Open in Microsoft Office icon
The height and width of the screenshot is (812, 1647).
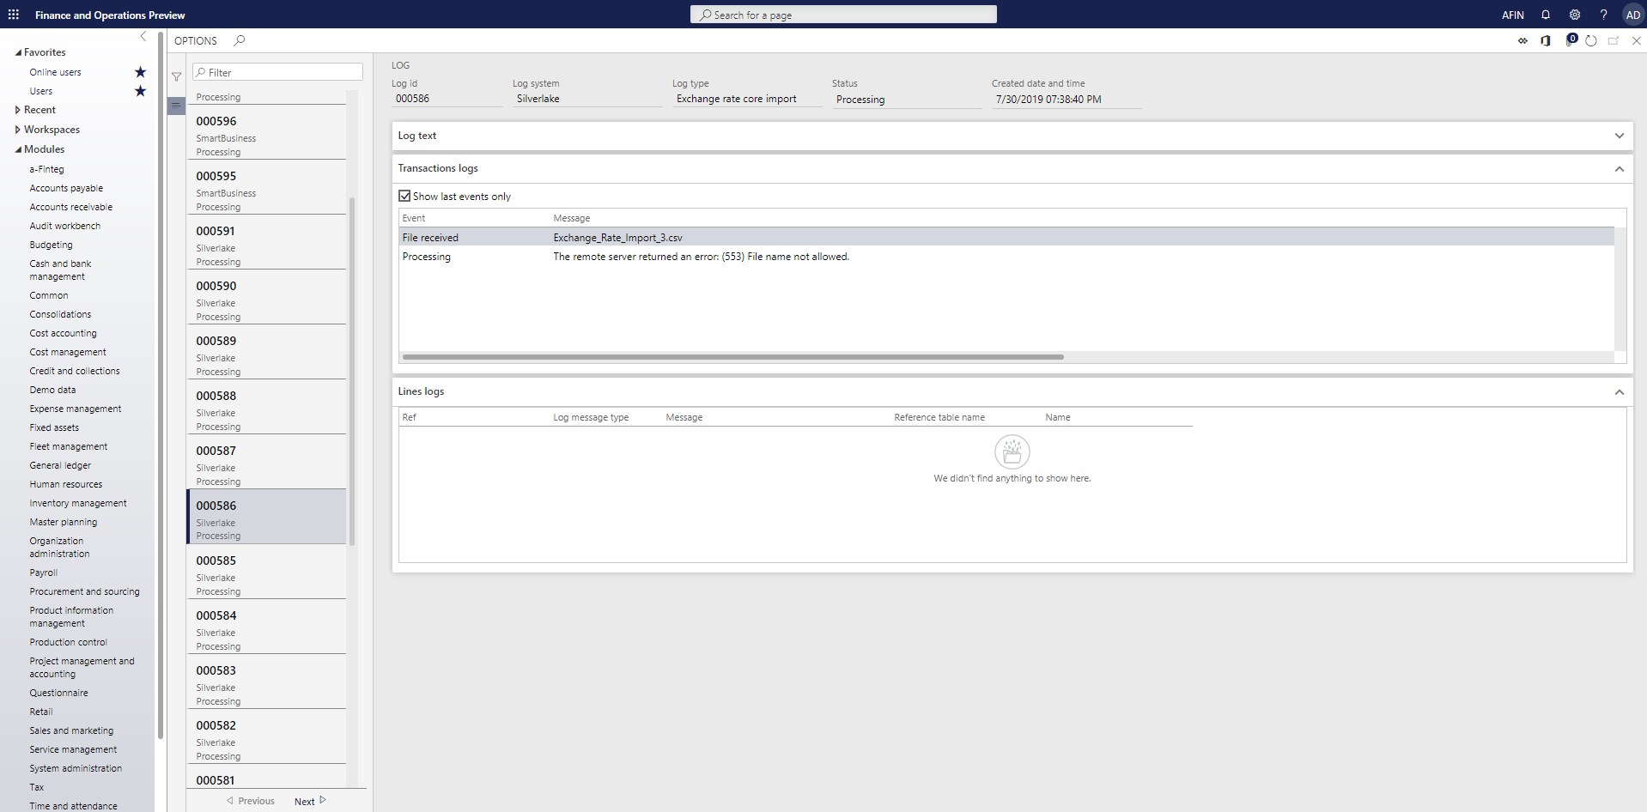coord(1545,40)
